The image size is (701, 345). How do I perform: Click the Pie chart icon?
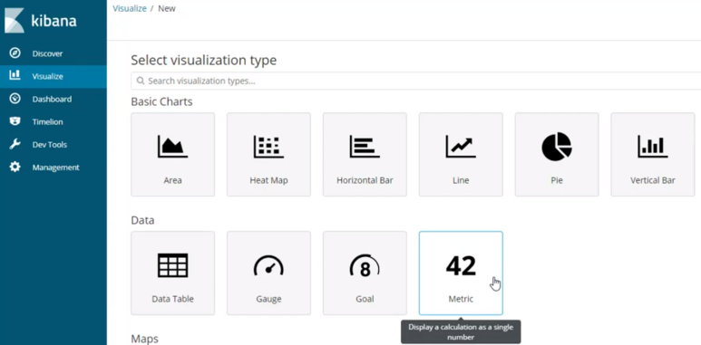557,147
